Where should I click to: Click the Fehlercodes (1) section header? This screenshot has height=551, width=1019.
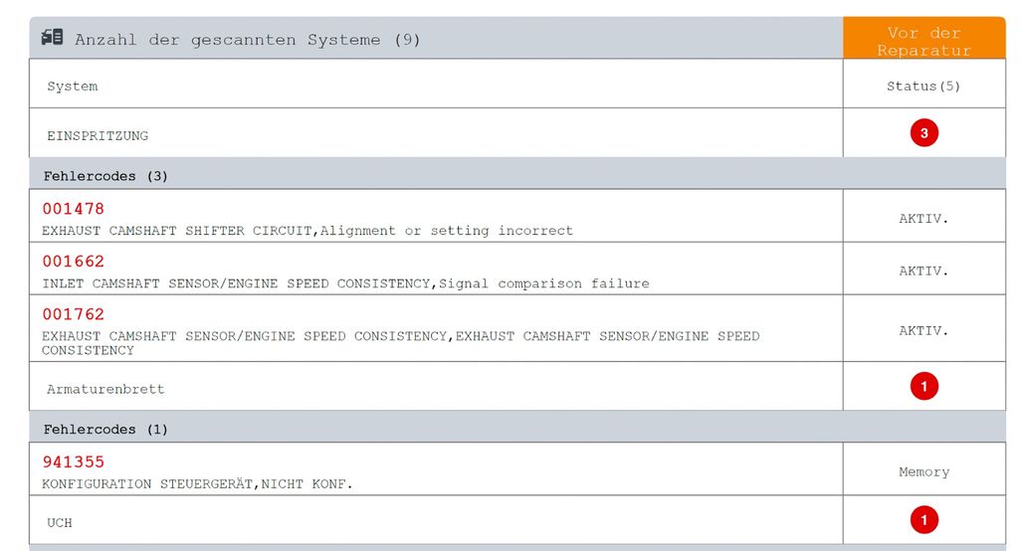click(517, 429)
